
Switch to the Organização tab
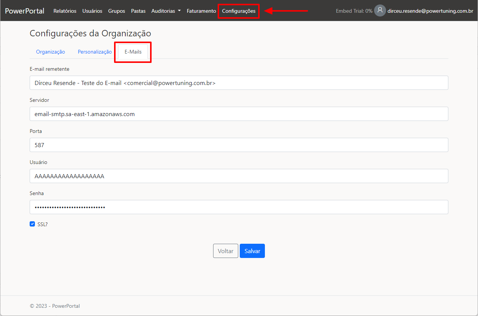[50, 52]
